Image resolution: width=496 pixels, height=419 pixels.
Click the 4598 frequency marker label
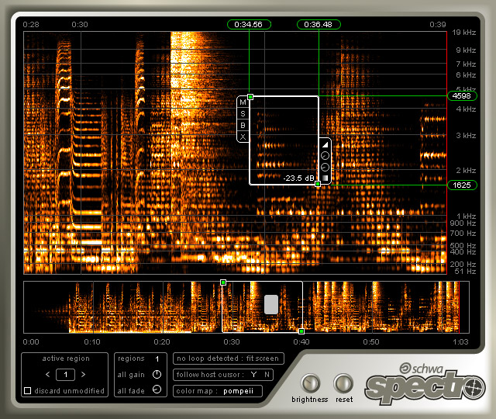click(461, 96)
